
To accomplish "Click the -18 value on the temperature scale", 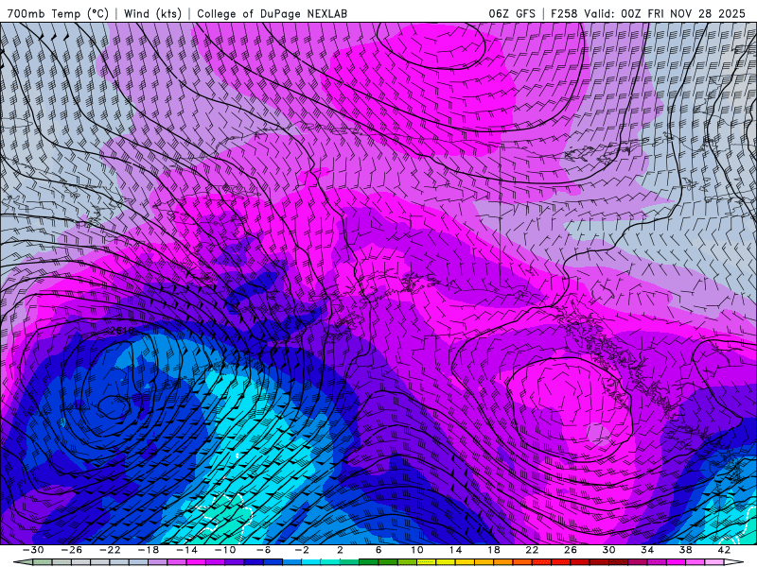I will coord(149,550).
